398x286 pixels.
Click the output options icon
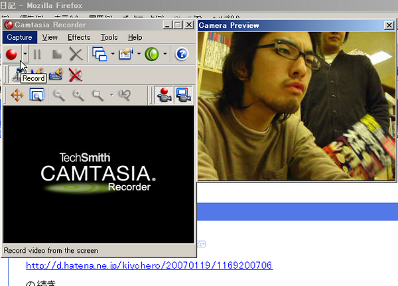(126, 54)
